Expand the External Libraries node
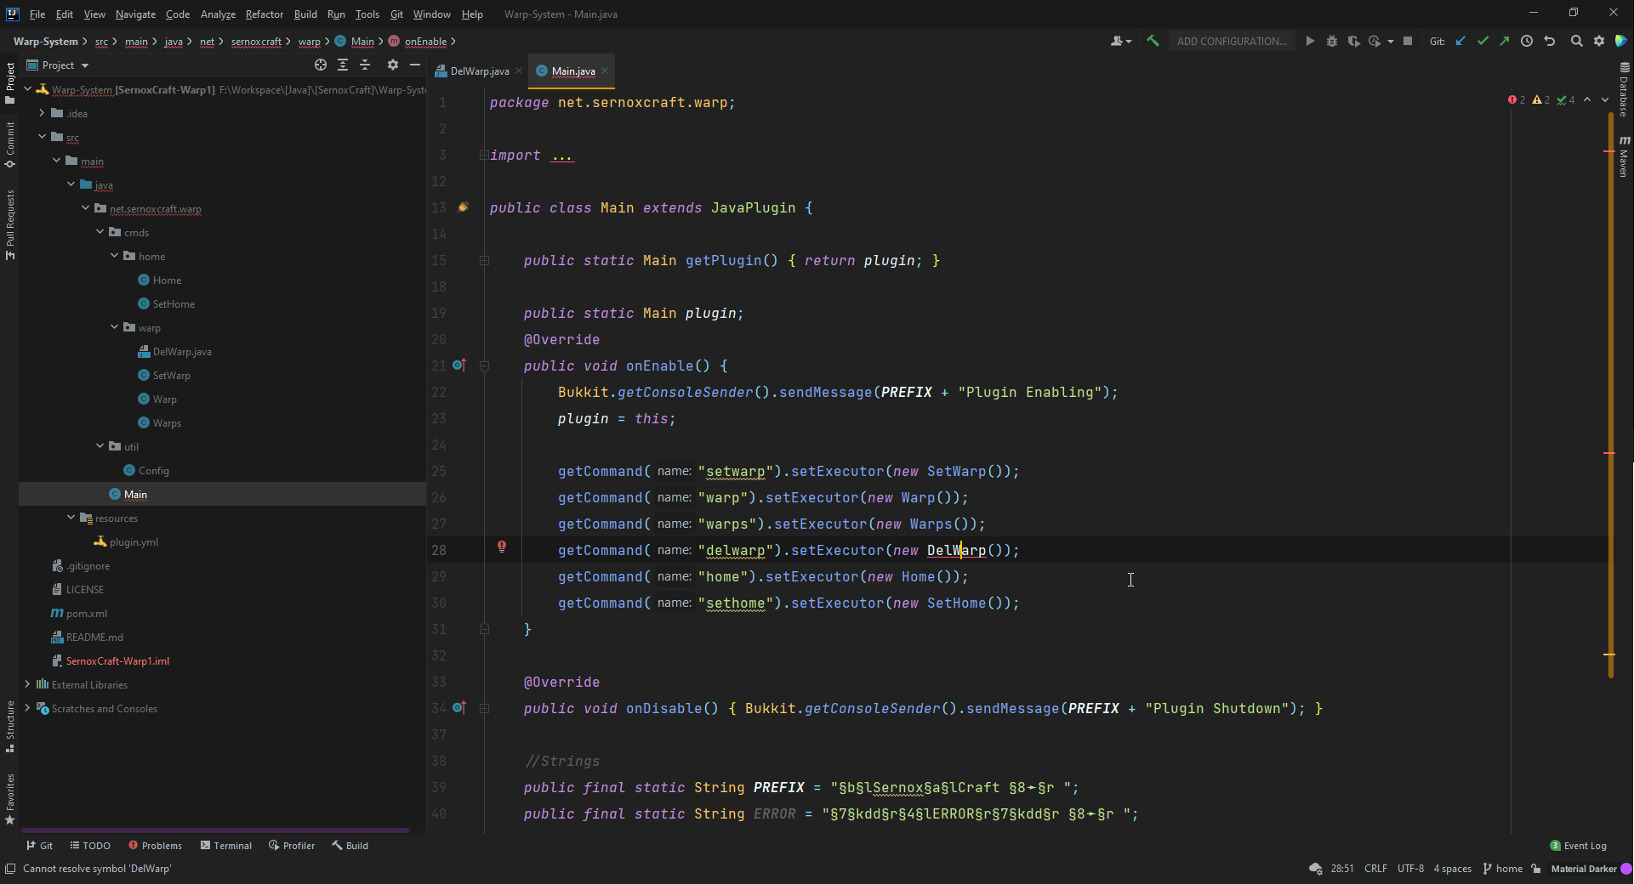1634x884 pixels. click(28, 684)
